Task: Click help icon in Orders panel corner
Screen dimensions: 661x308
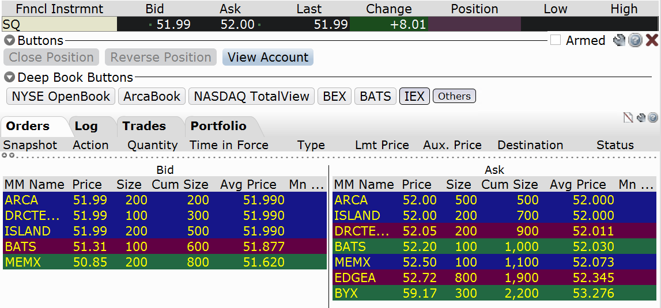Action: (652, 118)
